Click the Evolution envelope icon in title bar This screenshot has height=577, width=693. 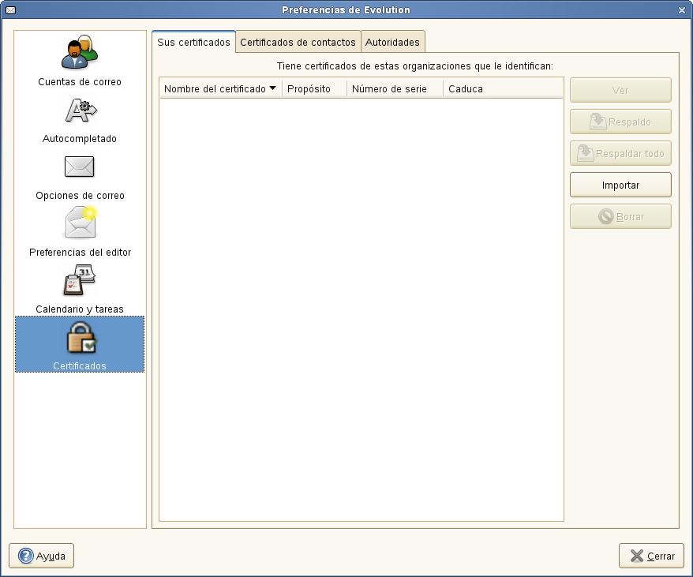pyautogui.click(x=10, y=9)
